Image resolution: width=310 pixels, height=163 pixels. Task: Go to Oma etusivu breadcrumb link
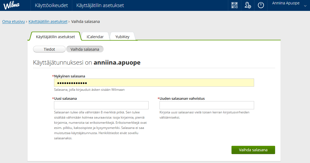click(13, 22)
